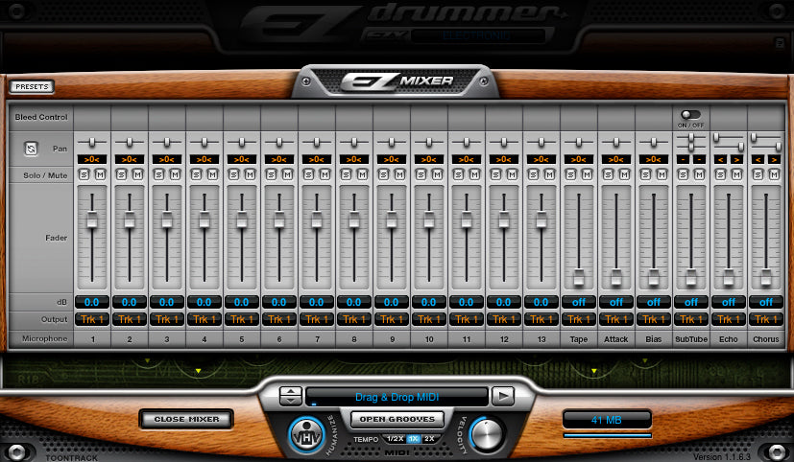Mute the Chorus channel
The height and width of the screenshot is (462, 794).
coord(773,174)
